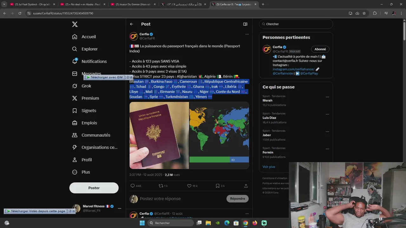Open Notifications from the sidebar
Viewport: 406px width, 228px height.
coord(89,61)
